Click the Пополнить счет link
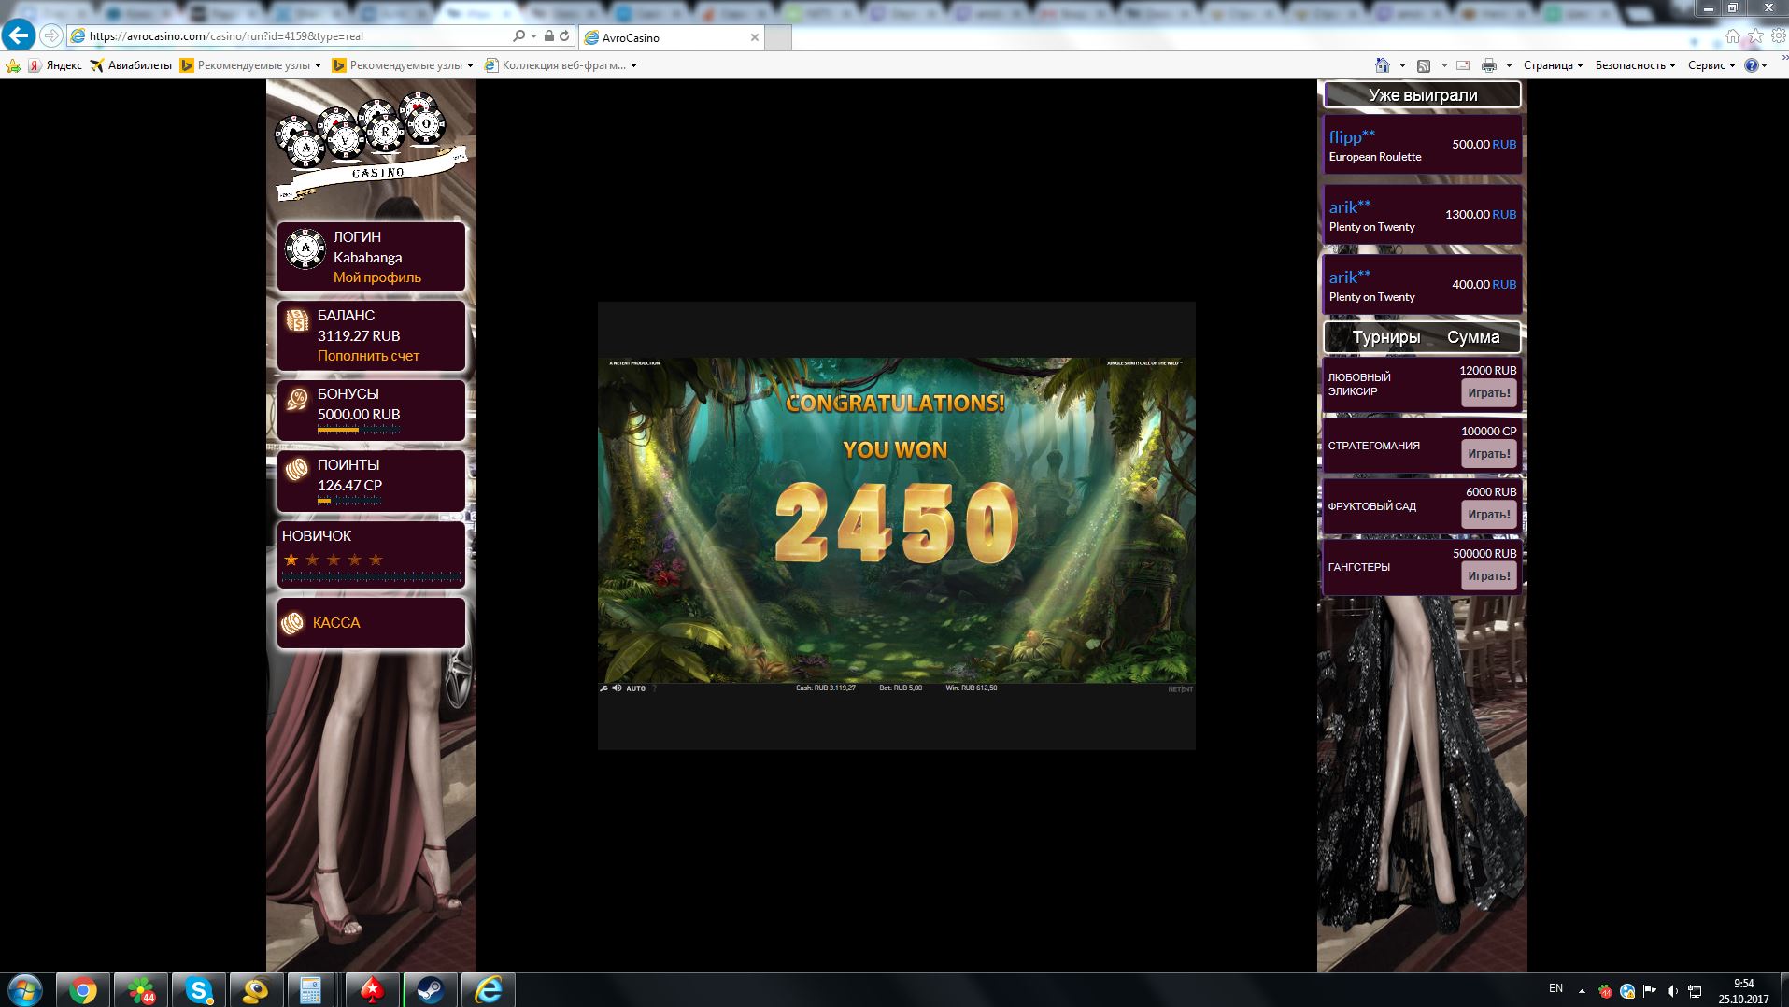Image resolution: width=1789 pixels, height=1007 pixels. tap(368, 356)
